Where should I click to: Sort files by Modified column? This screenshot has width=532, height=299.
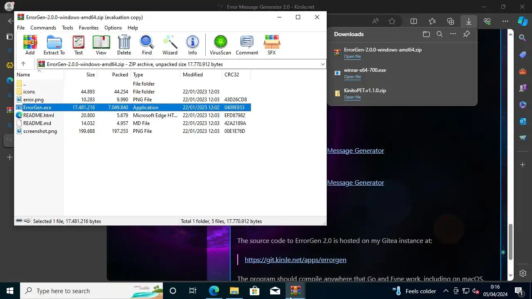pos(201,75)
